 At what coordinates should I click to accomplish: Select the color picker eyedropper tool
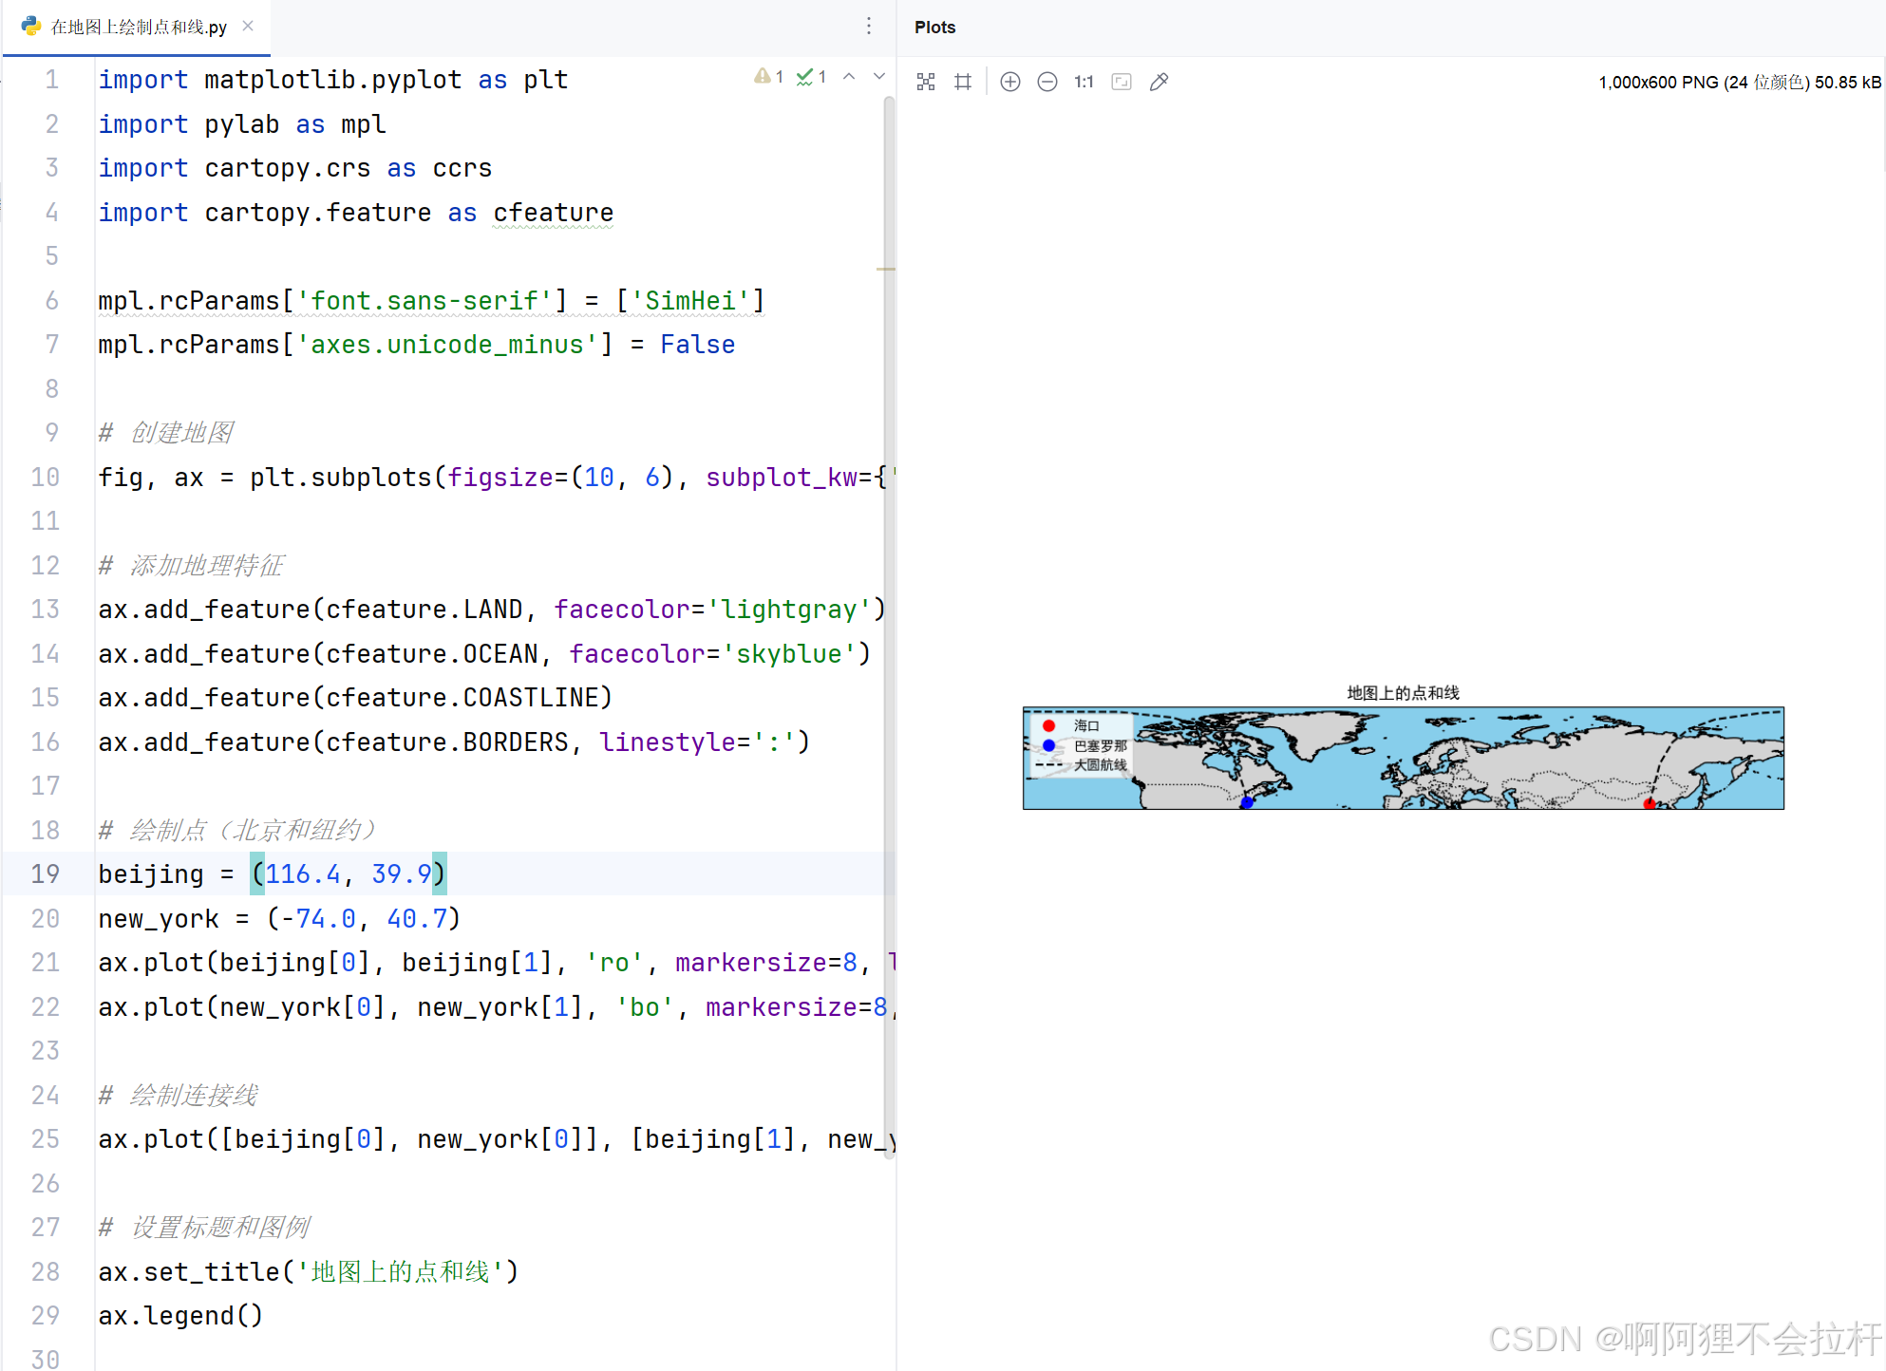[x=1159, y=82]
